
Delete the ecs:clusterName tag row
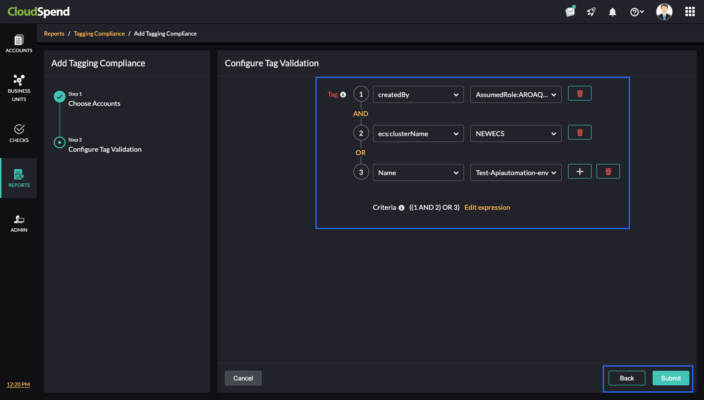[x=579, y=133]
